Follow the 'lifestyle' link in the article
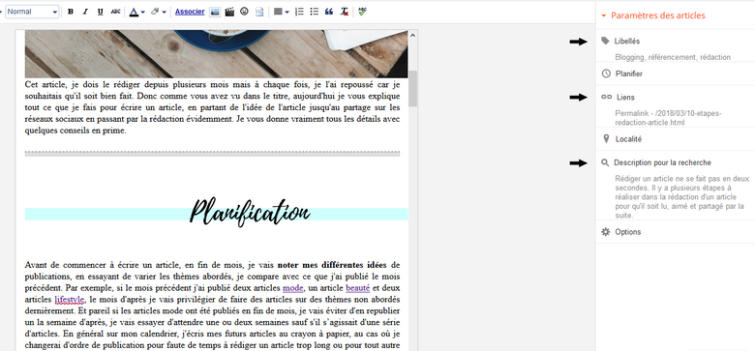This screenshot has height=351, width=755. 70,300
